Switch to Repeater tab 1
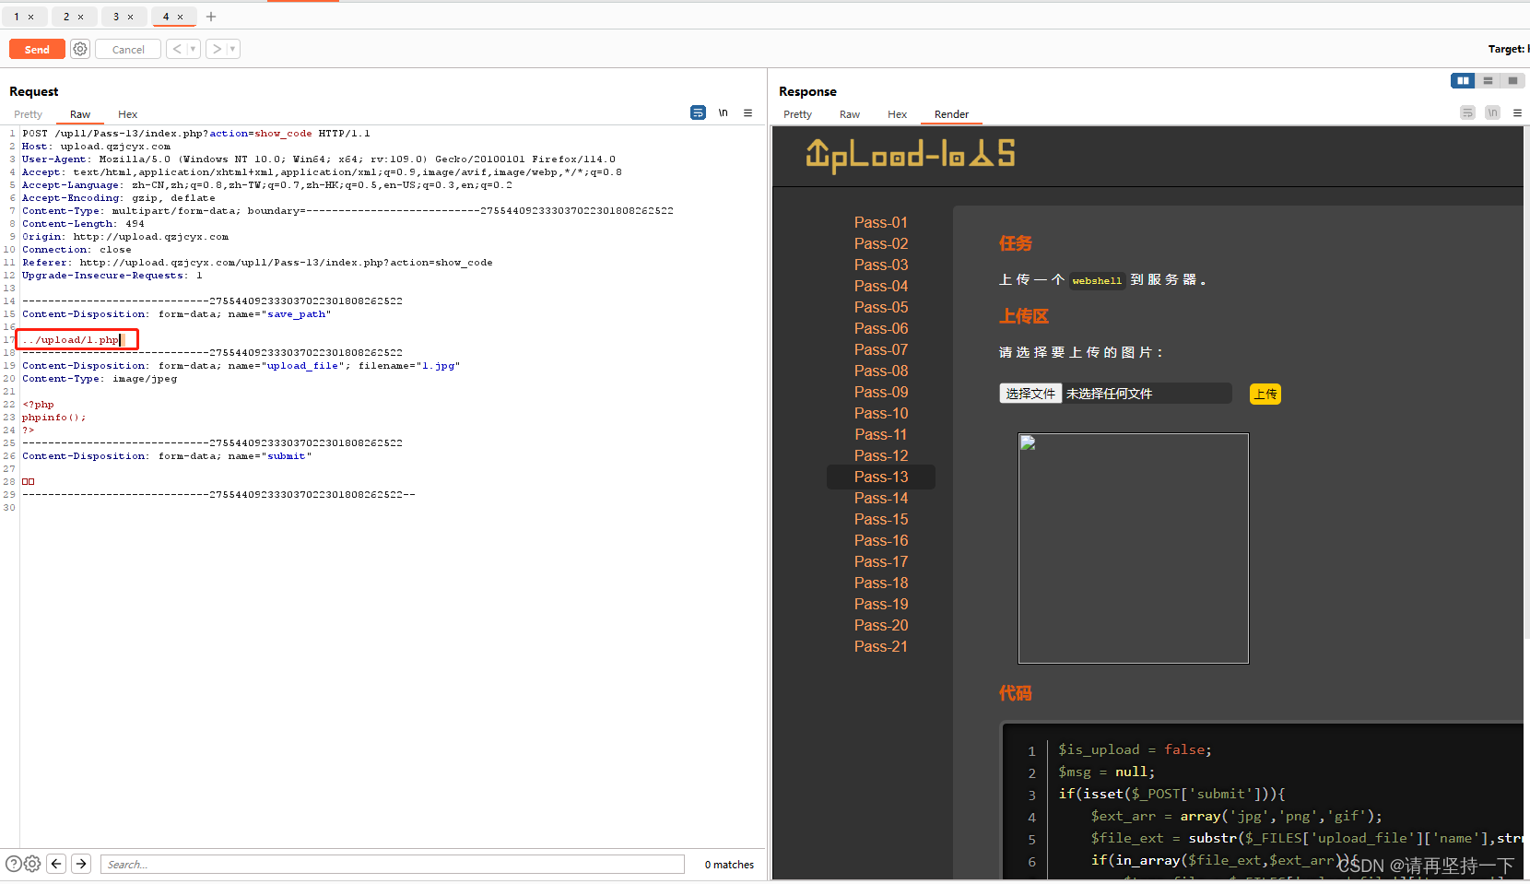Screen dimensions: 1530x884 coord(17,17)
